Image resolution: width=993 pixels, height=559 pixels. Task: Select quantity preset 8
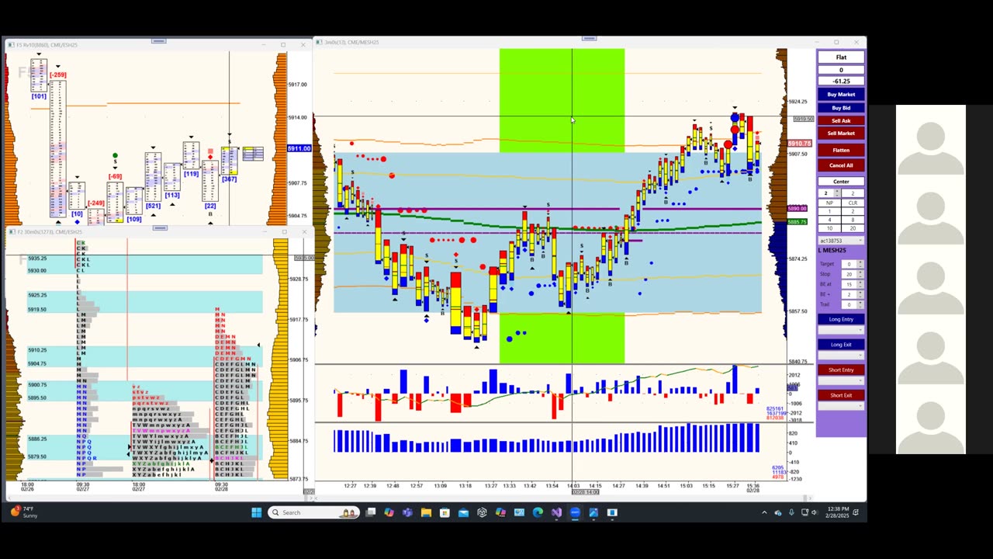click(853, 220)
